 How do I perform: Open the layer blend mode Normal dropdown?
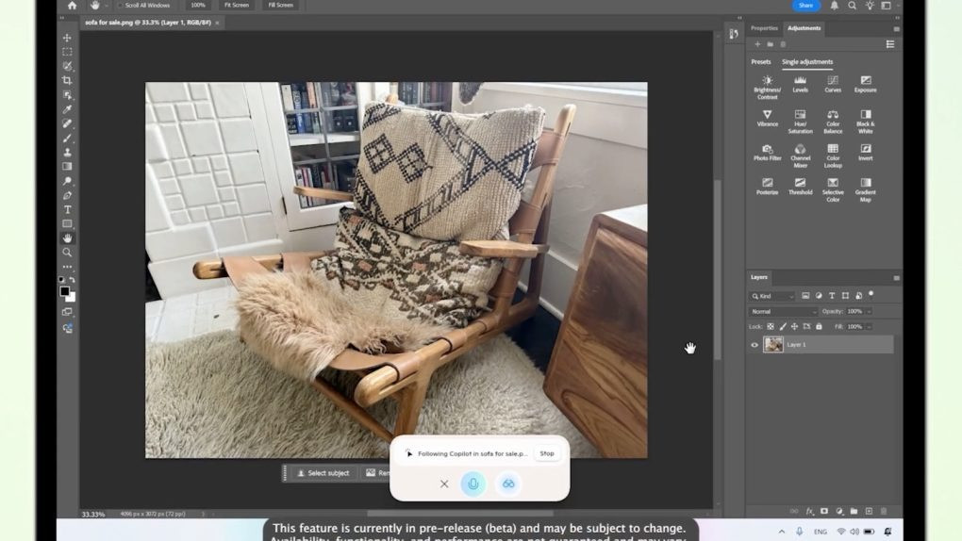(783, 311)
